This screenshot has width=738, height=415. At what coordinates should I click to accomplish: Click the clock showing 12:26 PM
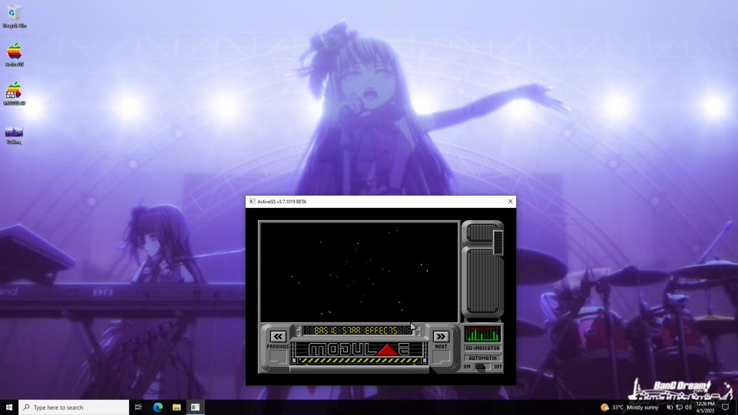coord(705,407)
